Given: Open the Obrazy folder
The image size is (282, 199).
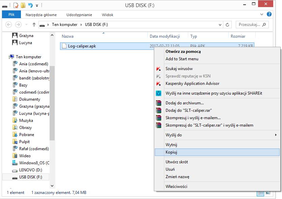Looking at the screenshot, I should pyautogui.click(x=22, y=128).
